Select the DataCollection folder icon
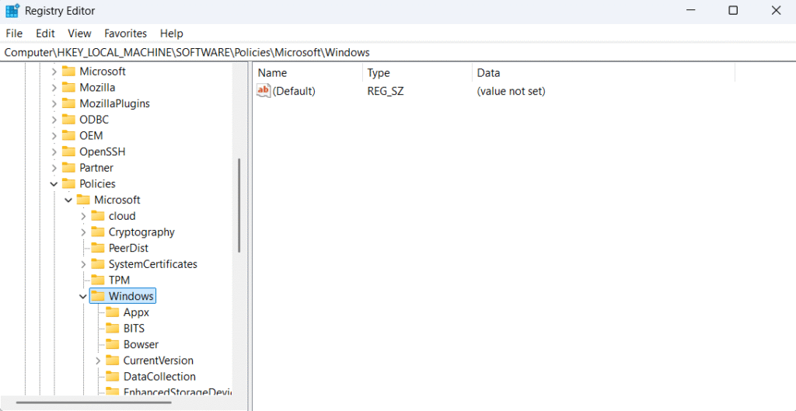Image resolution: width=796 pixels, height=411 pixels. [x=112, y=377]
